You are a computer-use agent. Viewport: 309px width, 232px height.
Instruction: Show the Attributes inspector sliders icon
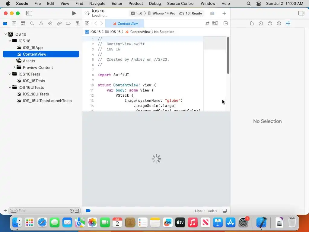288,24
